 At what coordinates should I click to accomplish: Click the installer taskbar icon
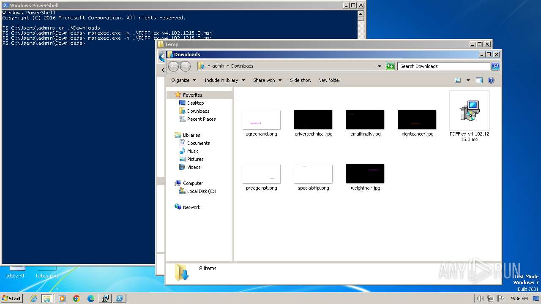pyautogui.click(x=105, y=299)
